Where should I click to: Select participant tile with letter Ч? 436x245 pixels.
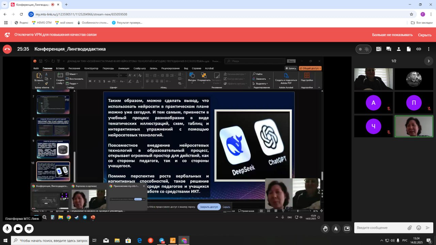click(373, 126)
